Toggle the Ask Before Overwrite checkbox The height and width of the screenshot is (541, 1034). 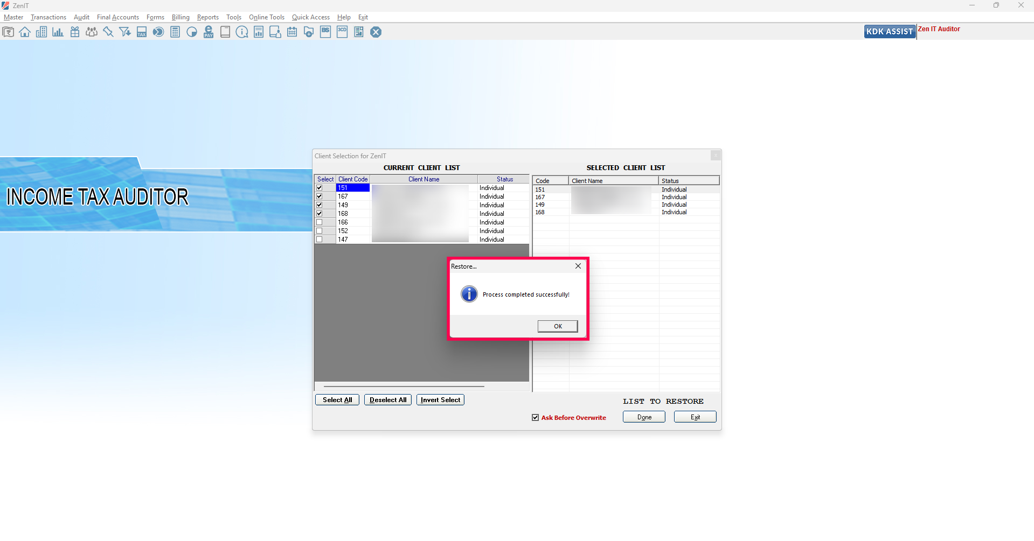tap(536, 418)
